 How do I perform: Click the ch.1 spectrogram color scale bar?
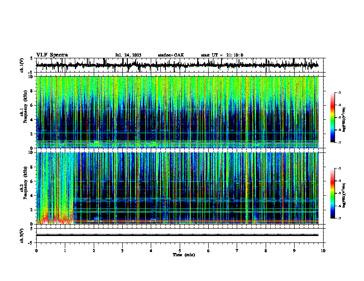(333, 118)
